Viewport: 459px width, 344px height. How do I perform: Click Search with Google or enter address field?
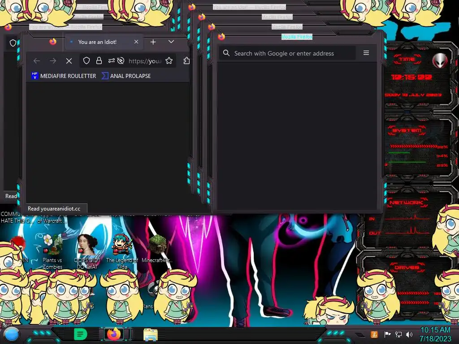(287, 53)
